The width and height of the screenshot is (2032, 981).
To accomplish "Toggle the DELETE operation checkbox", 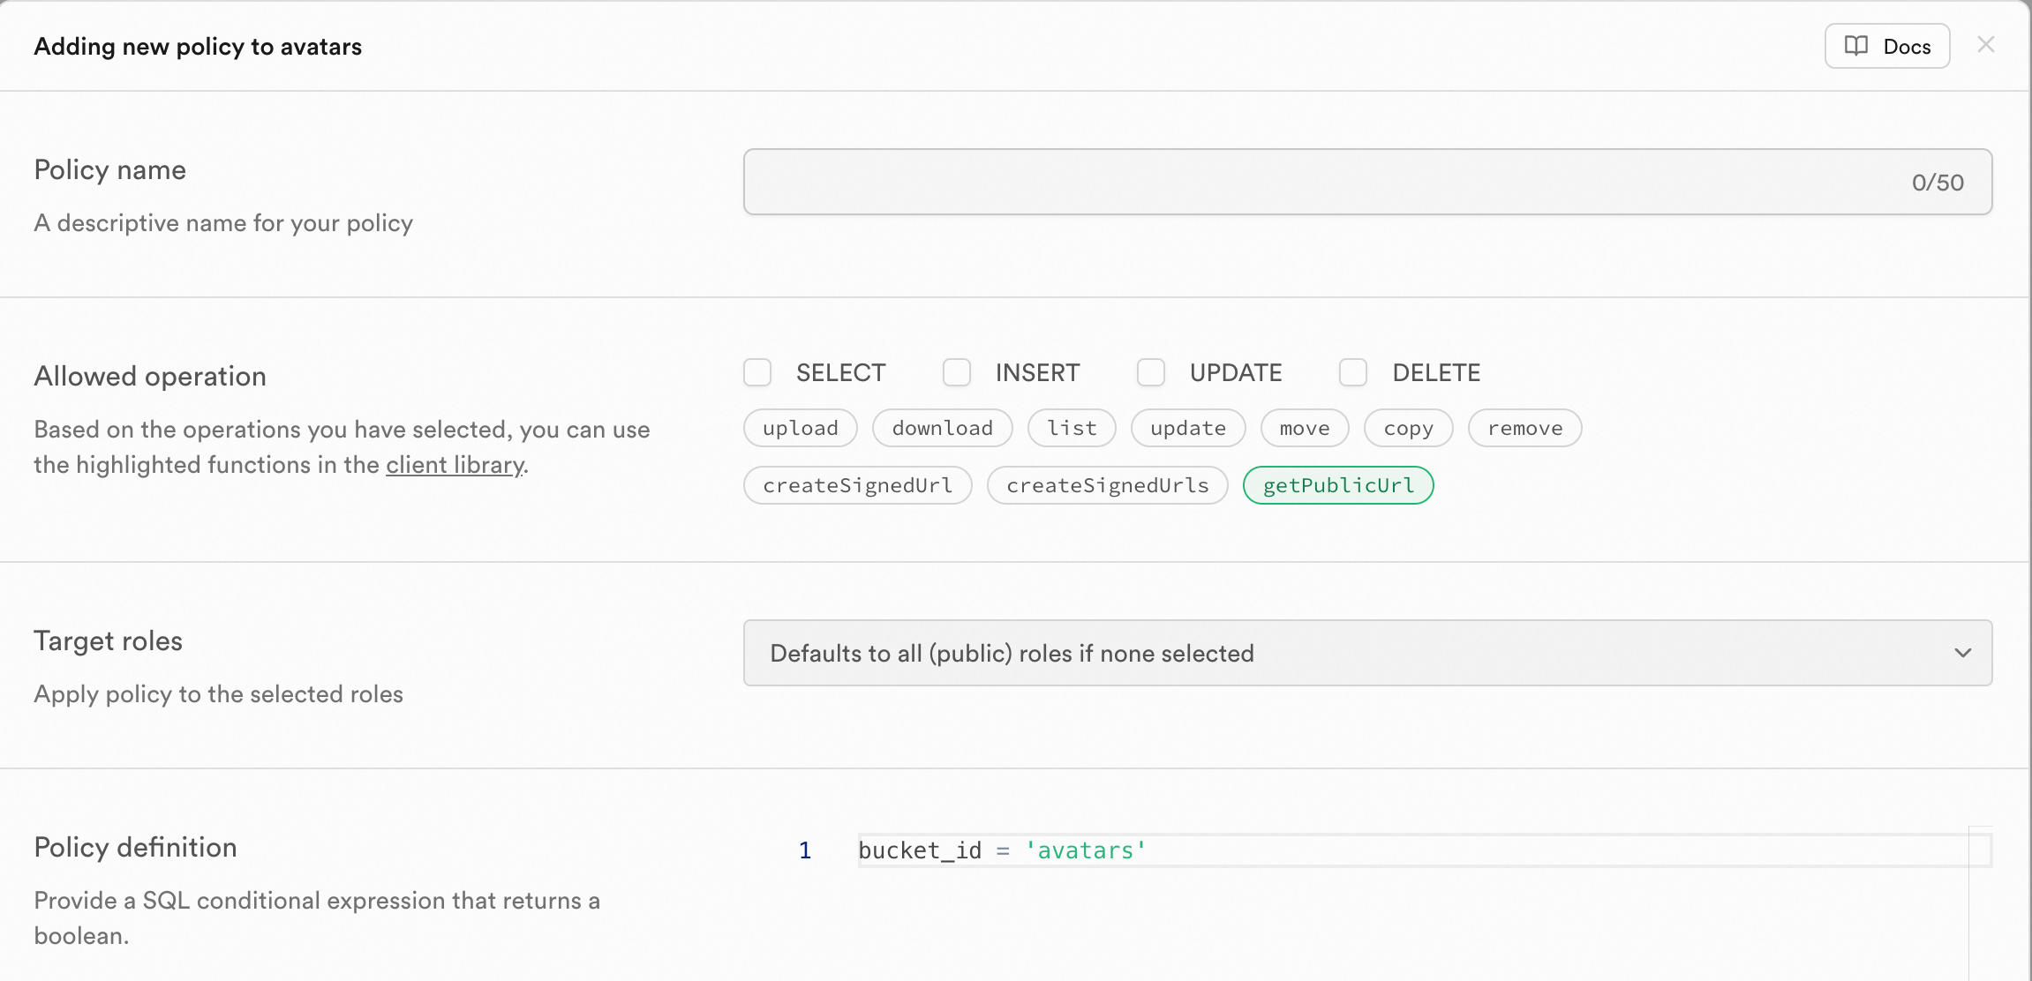I will pos(1353,372).
